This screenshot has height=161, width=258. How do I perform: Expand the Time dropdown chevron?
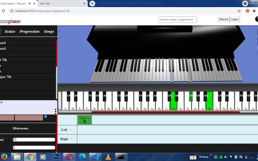pos(88,118)
